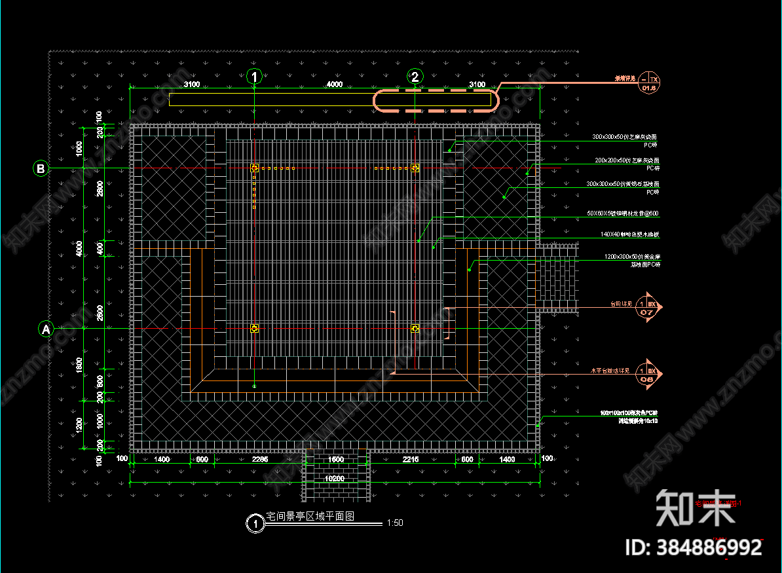Click the 50X60X5镀锌钢材龙骨@600 annotation
The height and width of the screenshot is (573, 782).
click(x=622, y=213)
